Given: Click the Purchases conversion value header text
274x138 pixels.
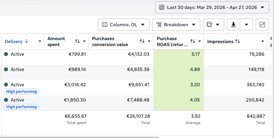Looking at the screenshot, I should (x=110, y=41).
